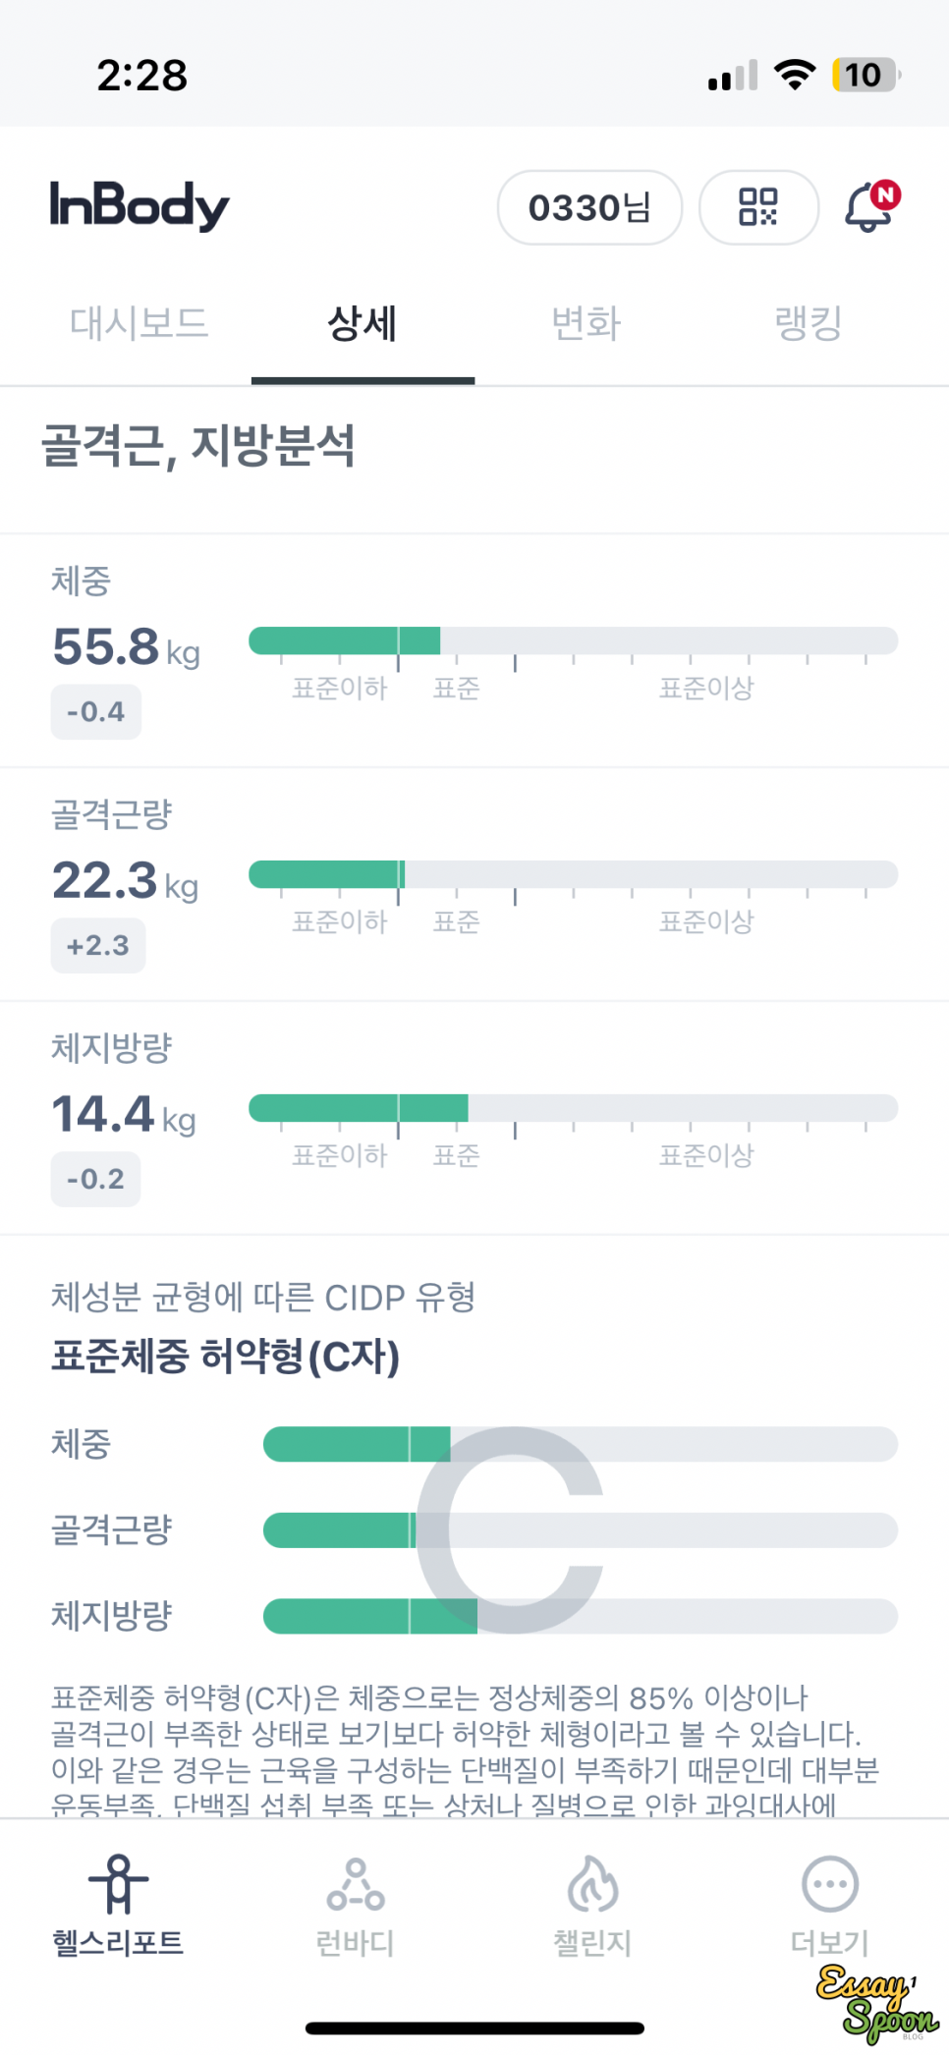
Task: Tap the 골격근량 22.3 kg range bar
Action: [573, 874]
